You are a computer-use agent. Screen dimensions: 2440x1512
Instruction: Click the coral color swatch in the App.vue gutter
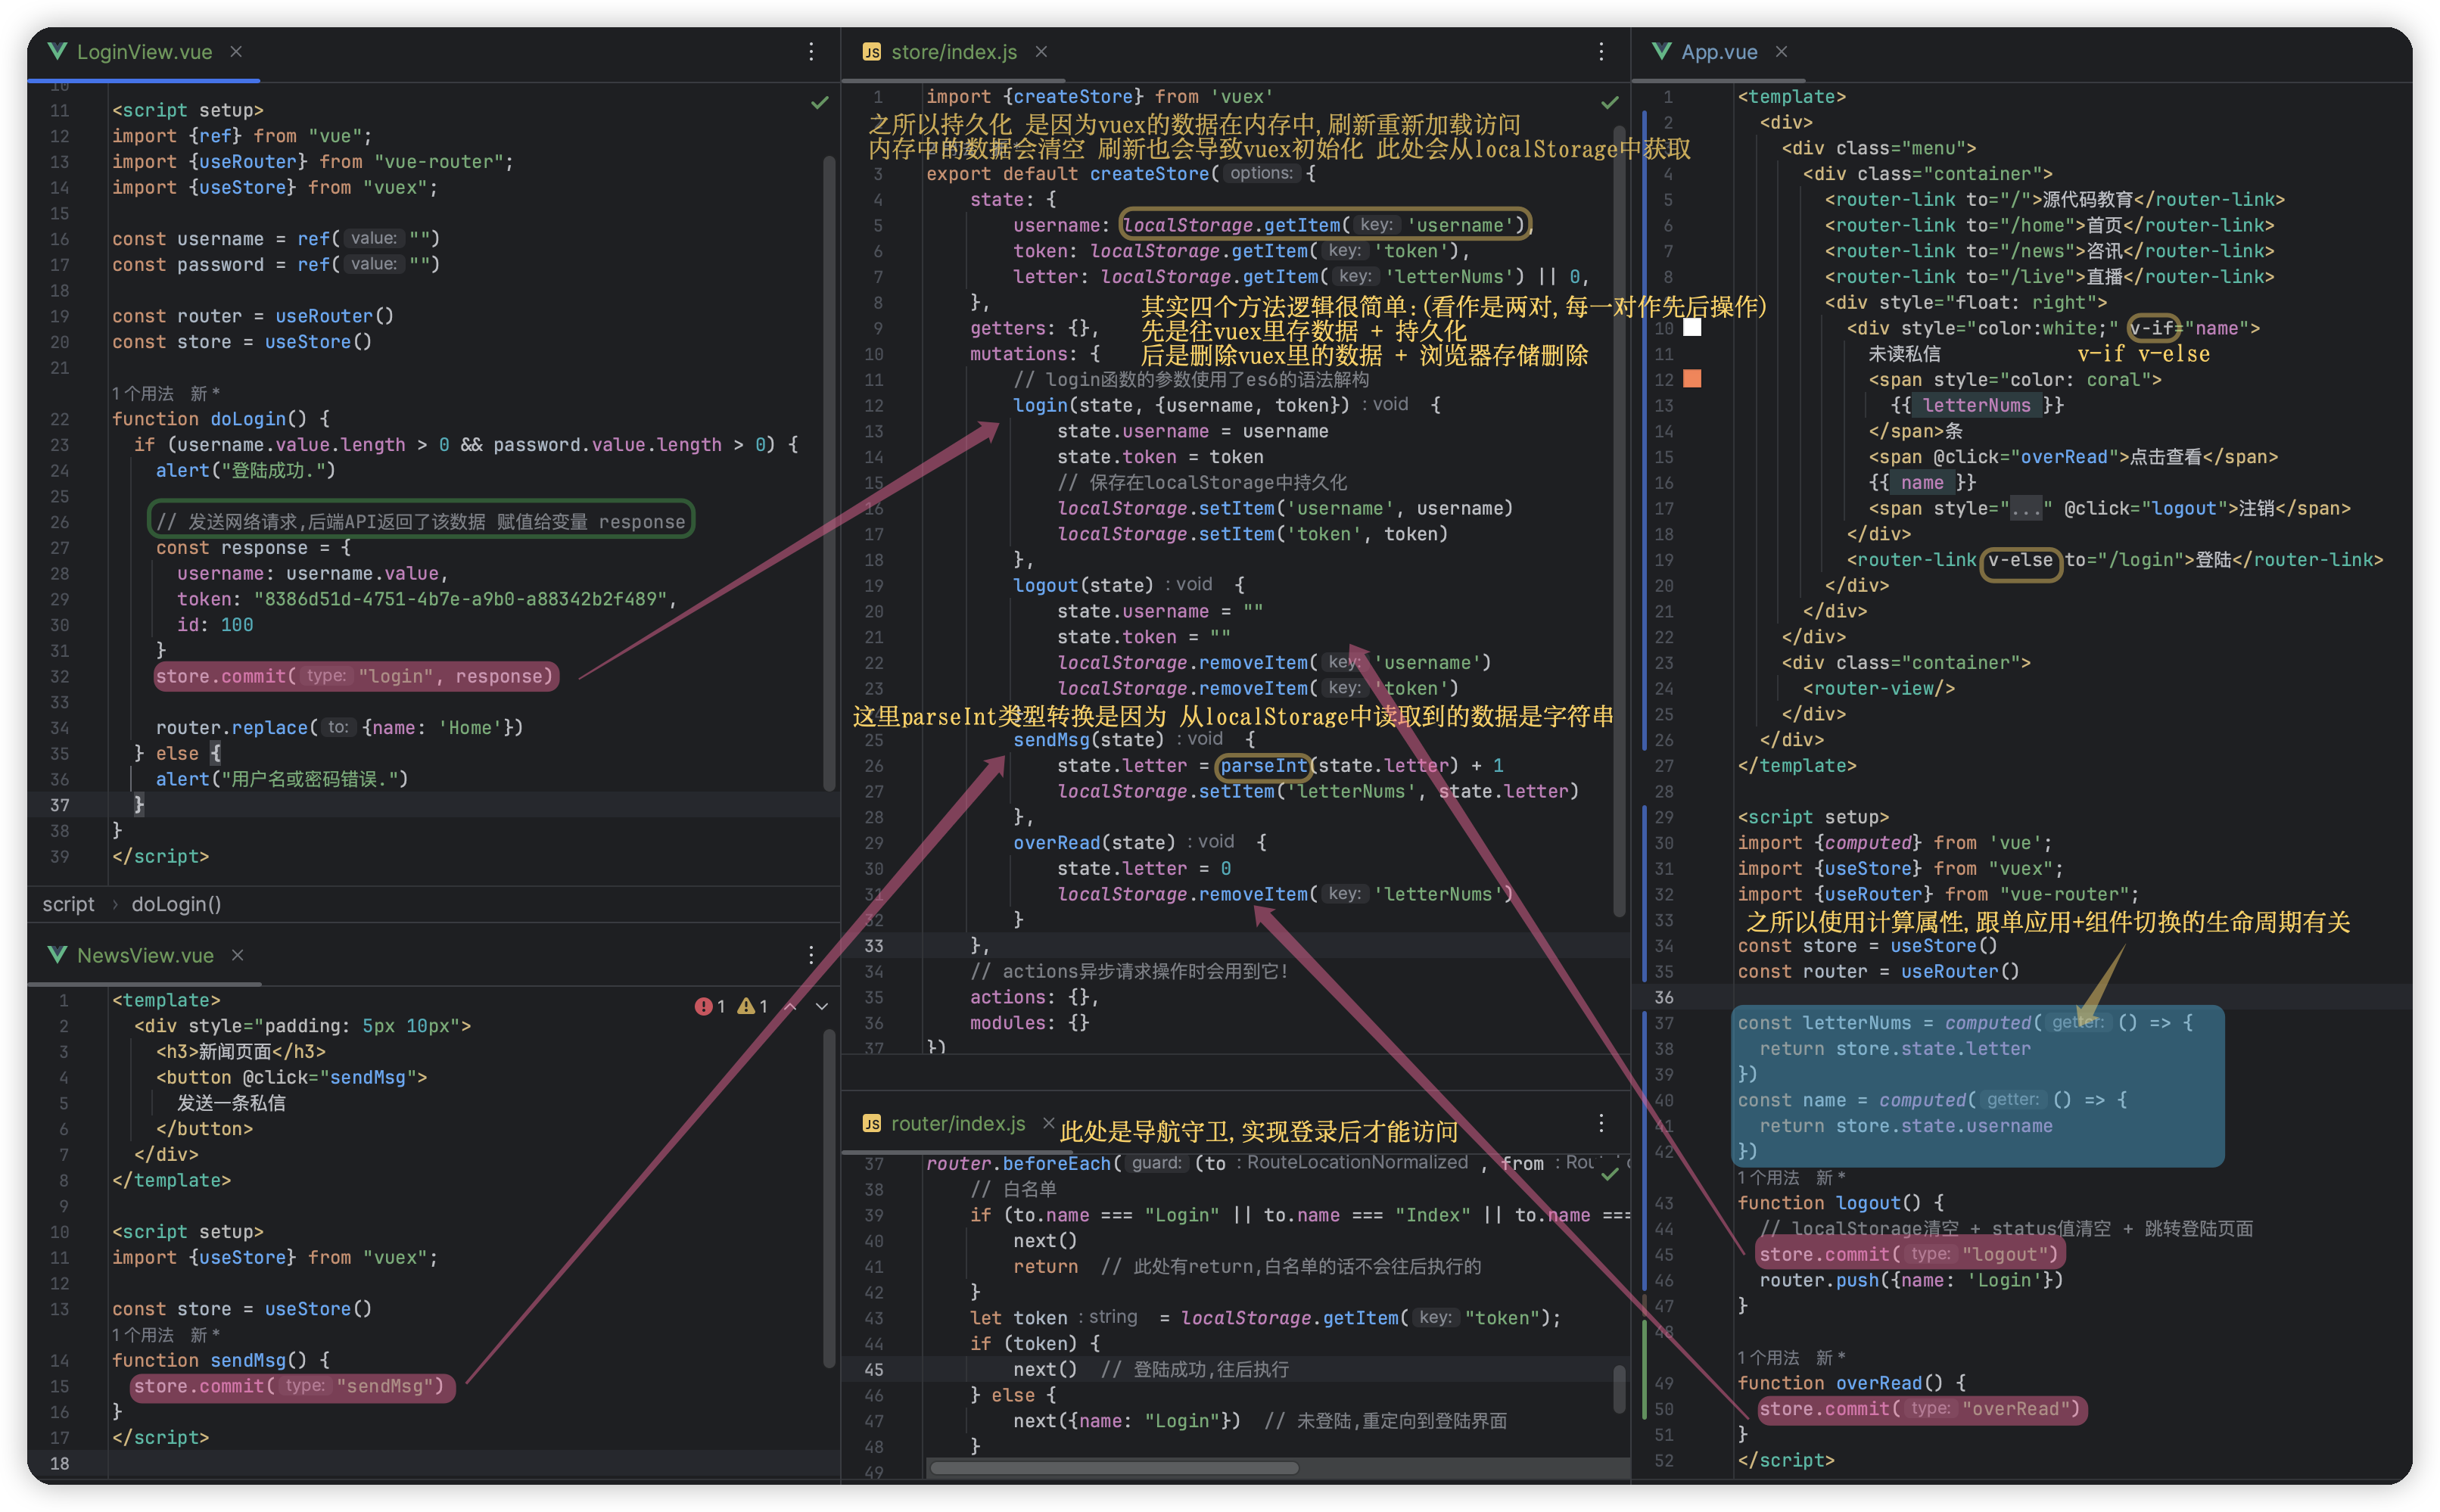[1692, 379]
